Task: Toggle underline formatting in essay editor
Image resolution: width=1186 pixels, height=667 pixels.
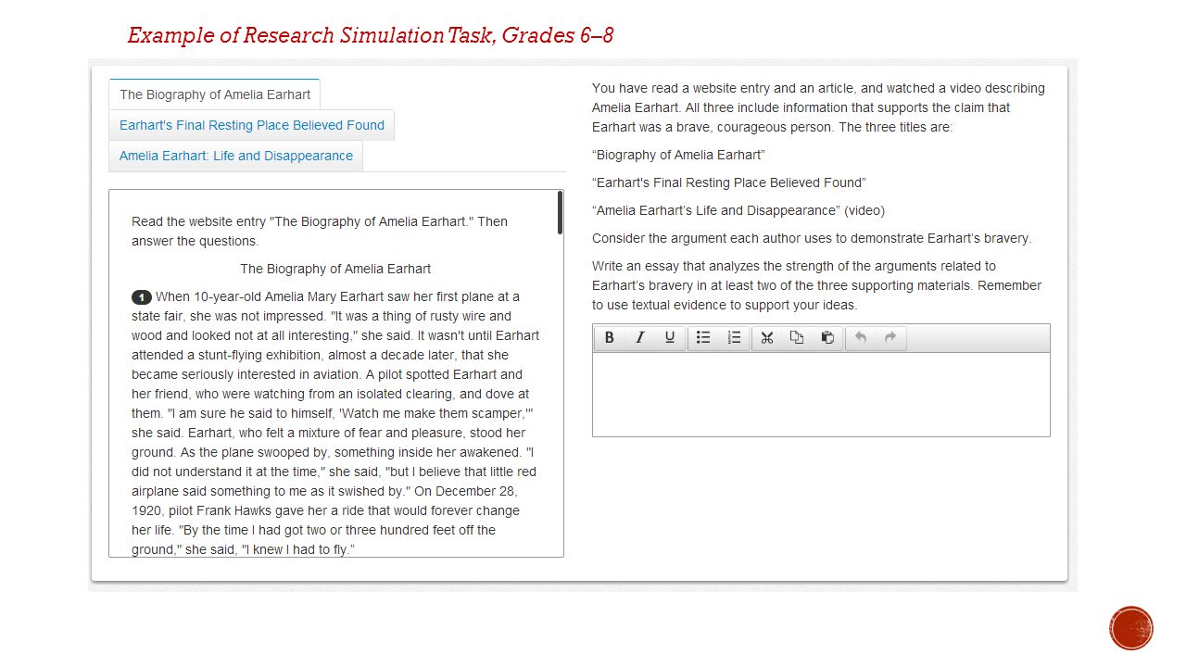Action: [x=669, y=338]
